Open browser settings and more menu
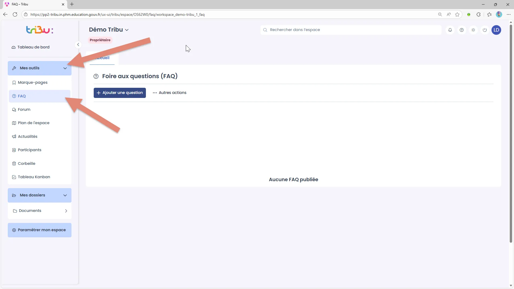The height and width of the screenshot is (289, 514). [509, 14]
